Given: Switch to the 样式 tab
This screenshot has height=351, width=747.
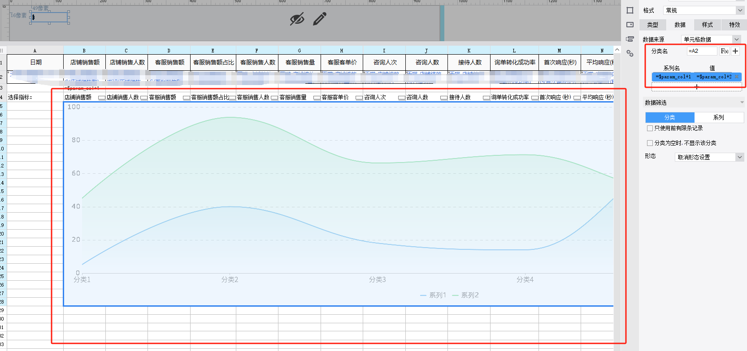Looking at the screenshot, I should point(708,25).
